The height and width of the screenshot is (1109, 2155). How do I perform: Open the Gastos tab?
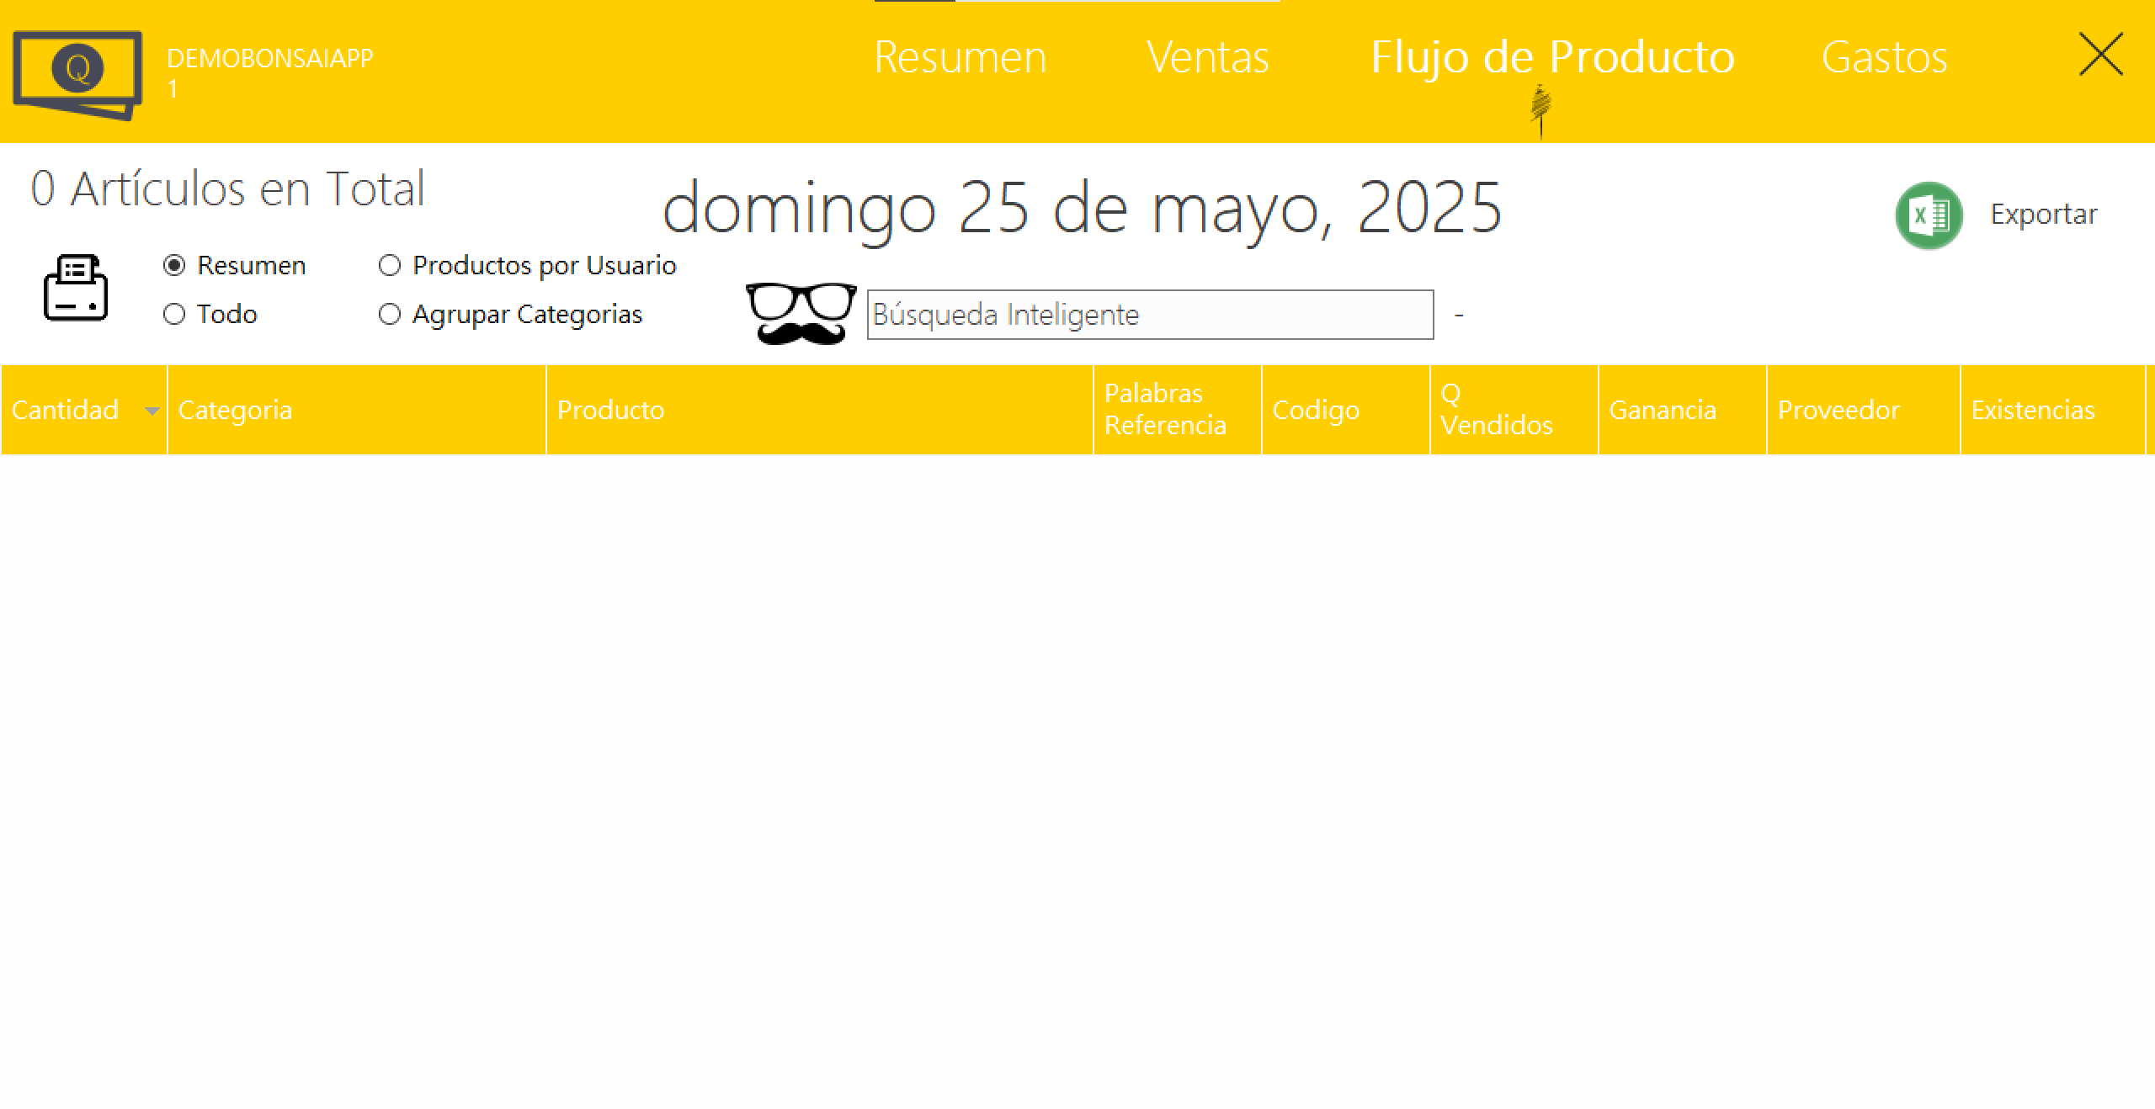pyautogui.click(x=1884, y=57)
